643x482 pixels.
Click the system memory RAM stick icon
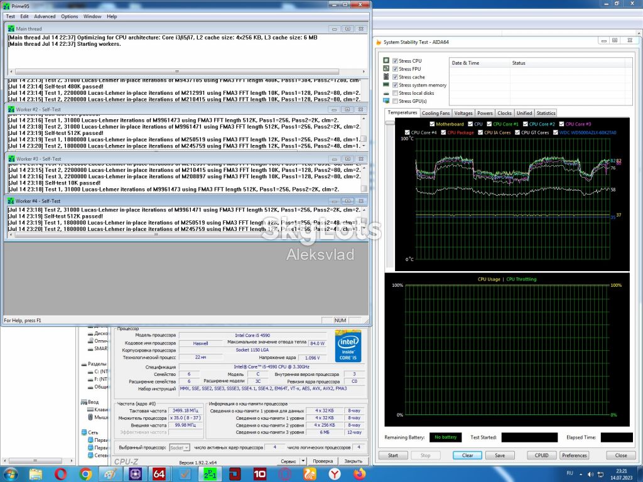(x=386, y=85)
